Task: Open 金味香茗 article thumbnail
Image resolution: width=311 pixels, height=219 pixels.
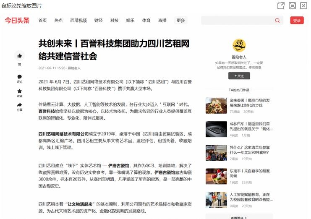Action: 216,106
